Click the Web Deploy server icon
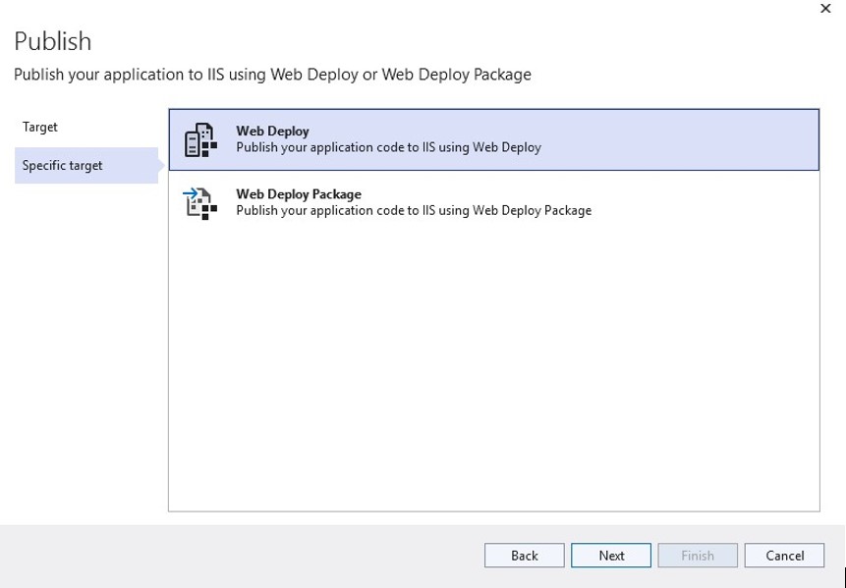Image resolution: width=846 pixels, height=588 pixels. (200, 139)
